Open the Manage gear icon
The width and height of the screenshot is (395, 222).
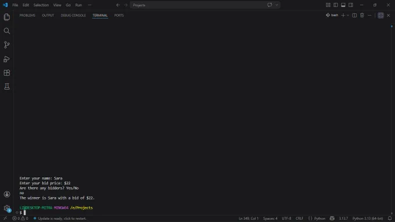[x=7, y=209]
